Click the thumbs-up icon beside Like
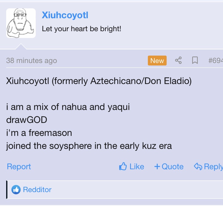Viewport: 223px width, 206px height. pyautogui.click(x=123, y=166)
